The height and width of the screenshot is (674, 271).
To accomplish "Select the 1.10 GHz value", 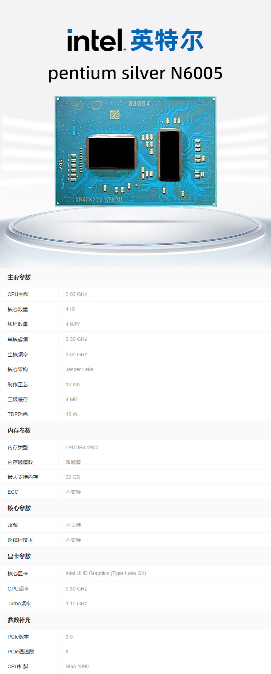I will pos(76,604).
